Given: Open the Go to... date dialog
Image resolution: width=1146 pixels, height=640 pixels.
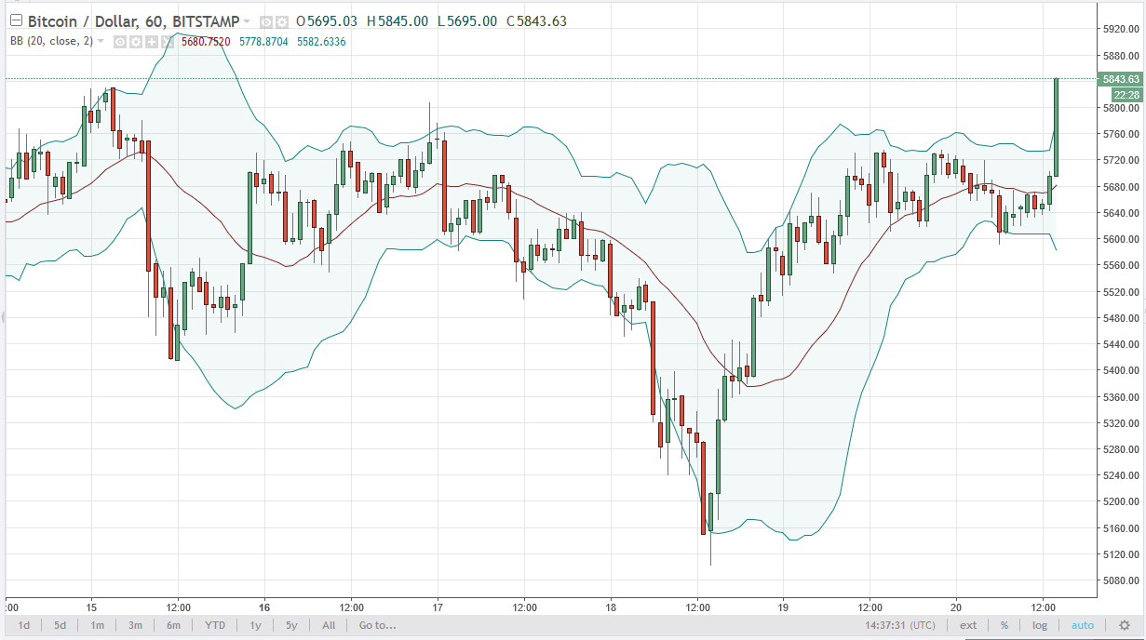Looking at the screenshot, I should (378, 625).
